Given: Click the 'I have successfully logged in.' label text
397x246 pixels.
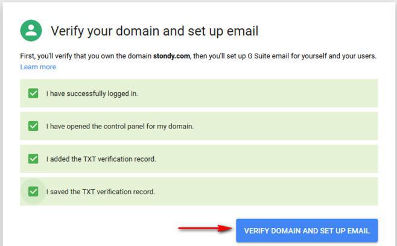Looking at the screenshot, I should 97,94.
